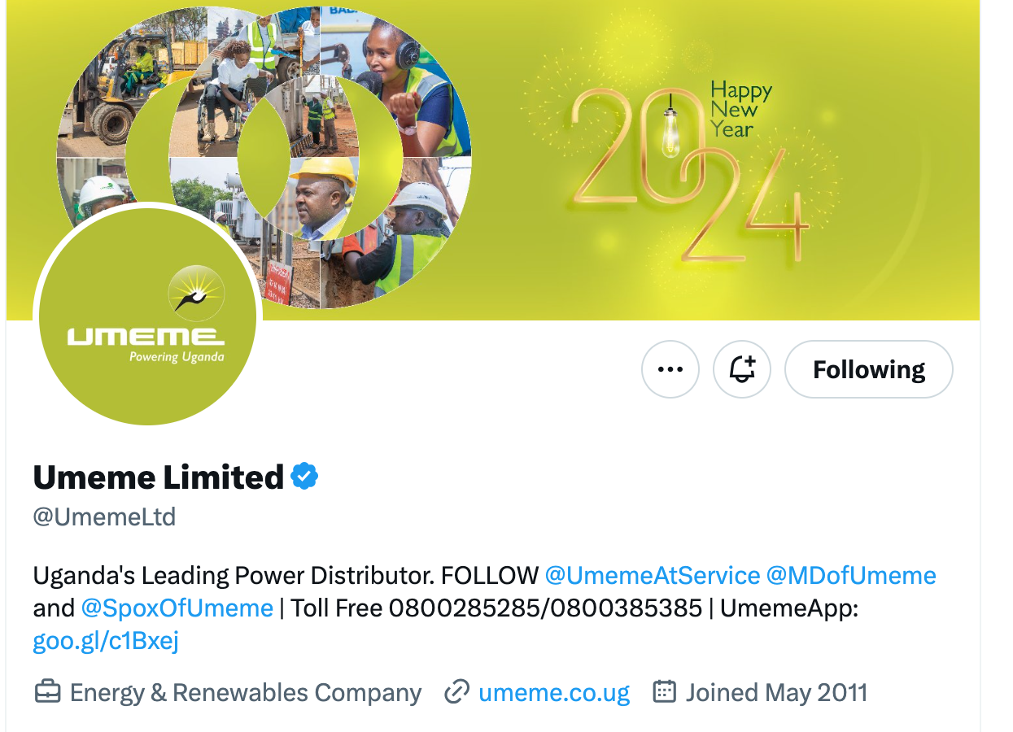Open the umeme.co.ug website link
1013x732 pixels.
tap(555, 692)
